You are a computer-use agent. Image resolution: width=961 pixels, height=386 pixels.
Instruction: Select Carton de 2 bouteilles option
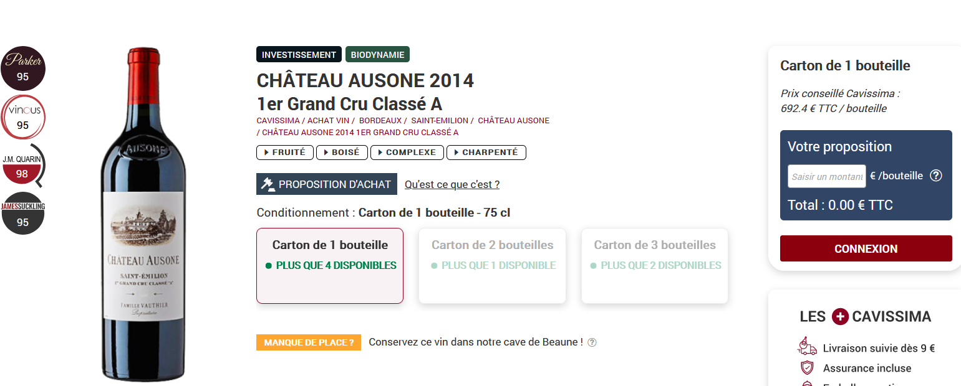[492, 266]
